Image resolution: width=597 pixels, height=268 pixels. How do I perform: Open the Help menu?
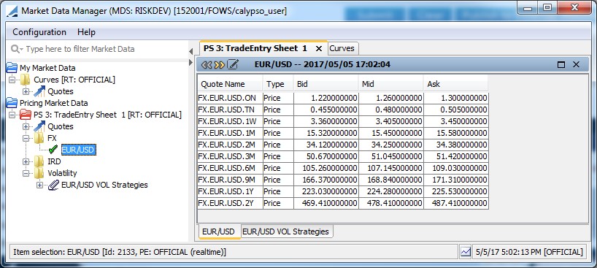86,32
